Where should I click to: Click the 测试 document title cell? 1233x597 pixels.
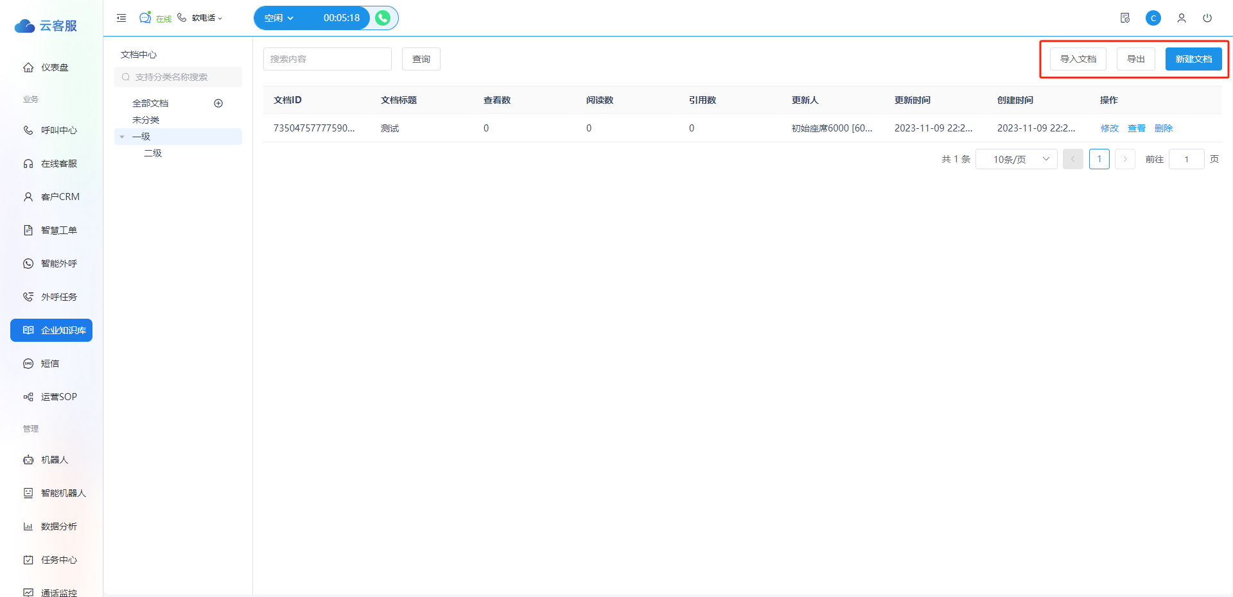(390, 128)
